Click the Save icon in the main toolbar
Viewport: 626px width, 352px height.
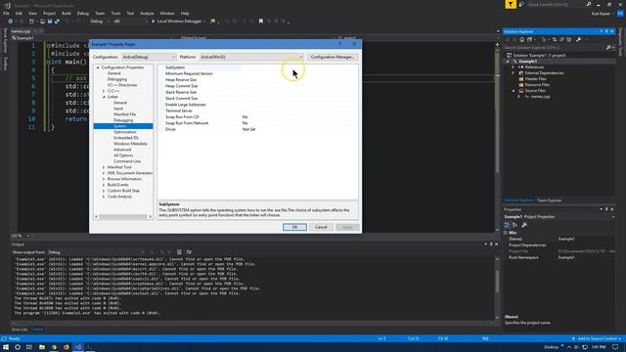50,22
